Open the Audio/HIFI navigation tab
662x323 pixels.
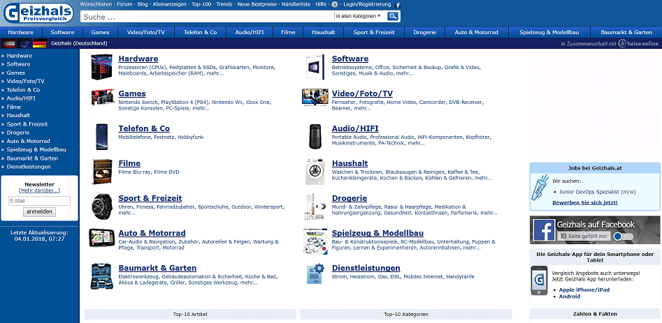click(250, 32)
